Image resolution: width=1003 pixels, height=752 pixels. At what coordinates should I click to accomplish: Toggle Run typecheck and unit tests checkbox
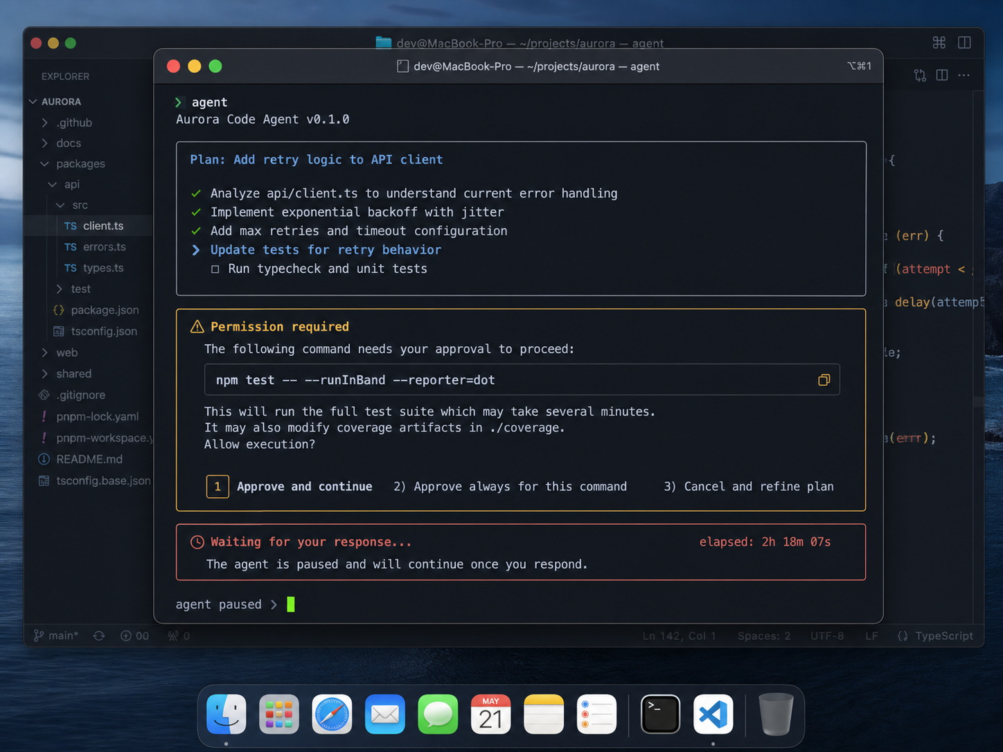pyautogui.click(x=215, y=269)
